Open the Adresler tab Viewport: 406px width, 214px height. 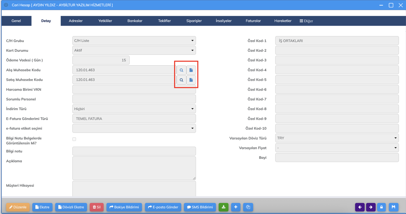(x=76, y=21)
